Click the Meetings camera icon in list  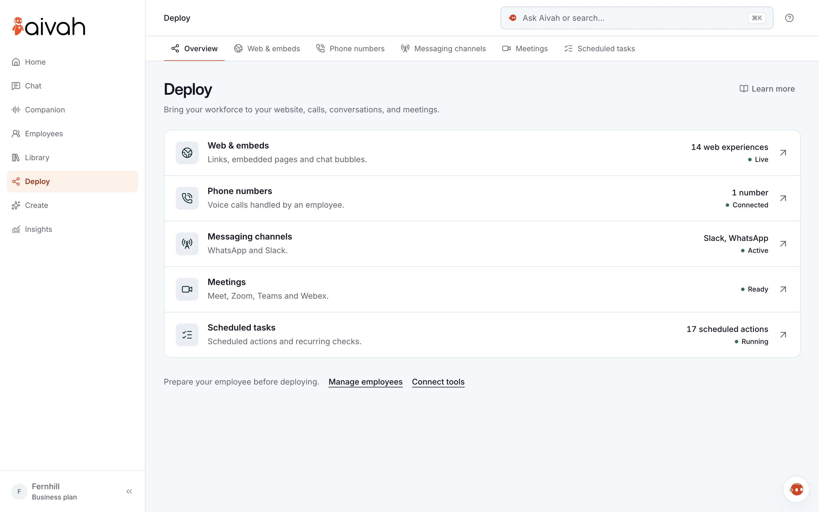187,289
